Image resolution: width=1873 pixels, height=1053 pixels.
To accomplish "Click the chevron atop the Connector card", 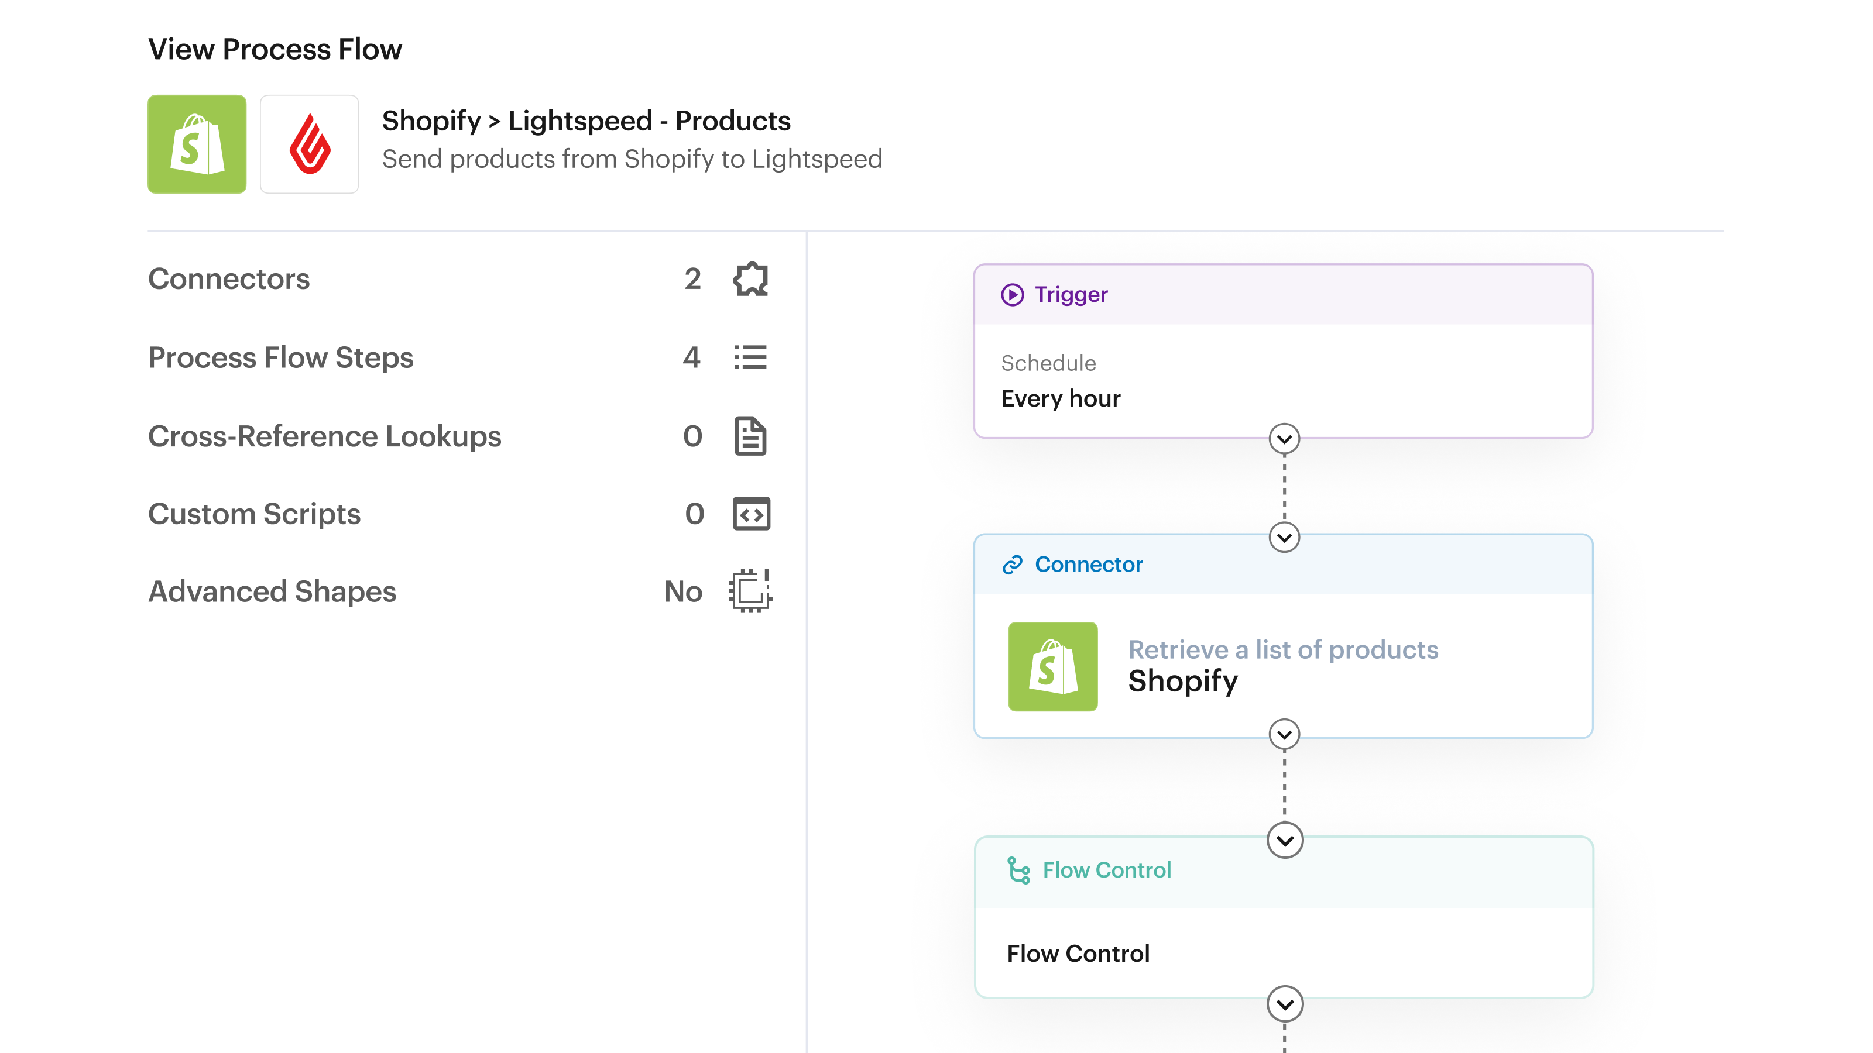I will (1284, 538).
